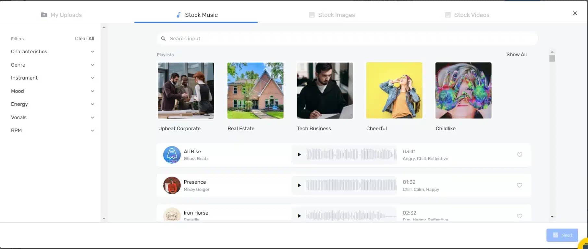588x249 pixels.
Task: Click the 02:32 duration text
Action: click(410, 213)
